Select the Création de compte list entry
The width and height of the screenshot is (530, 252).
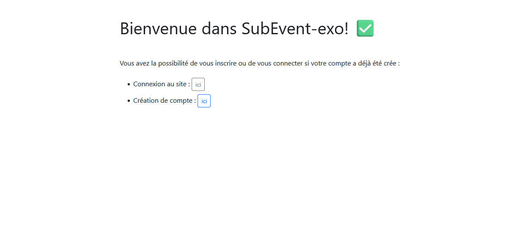point(163,101)
